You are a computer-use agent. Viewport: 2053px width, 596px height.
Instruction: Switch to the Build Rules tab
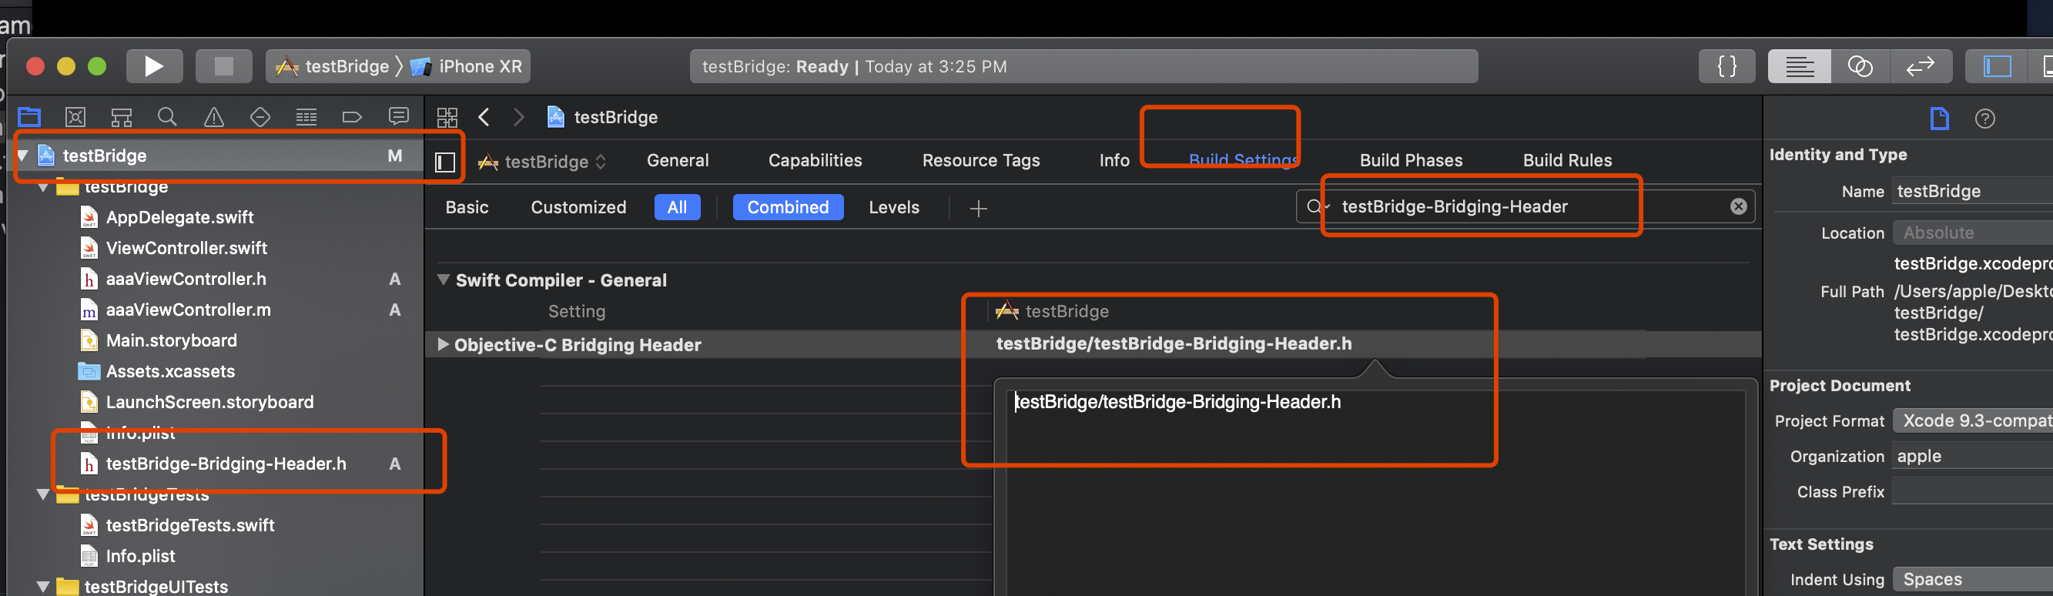1567,160
